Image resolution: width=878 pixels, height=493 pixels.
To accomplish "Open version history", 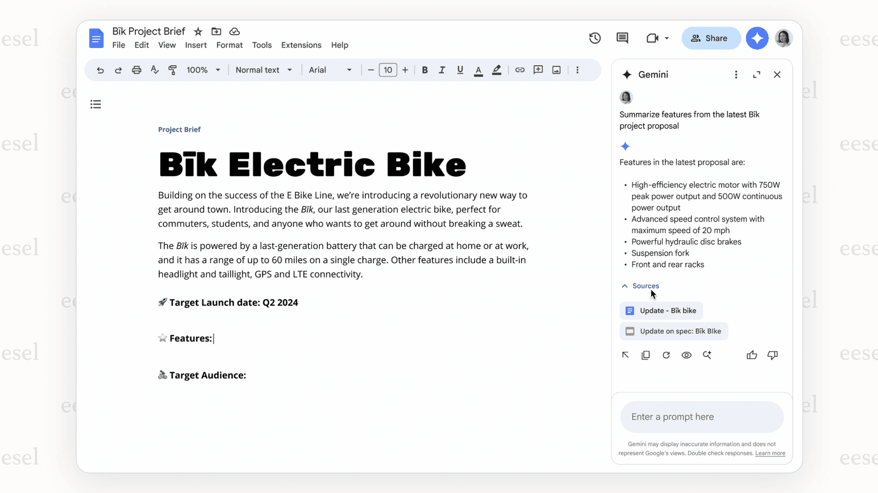I will click(x=594, y=38).
